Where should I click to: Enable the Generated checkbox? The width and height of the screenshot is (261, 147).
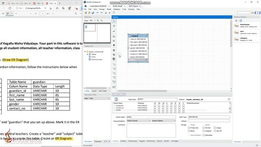[x=203, y=135]
